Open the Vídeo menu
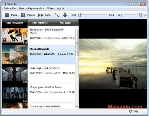The width and height of the screenshot is (149, 116). [50, 8]
